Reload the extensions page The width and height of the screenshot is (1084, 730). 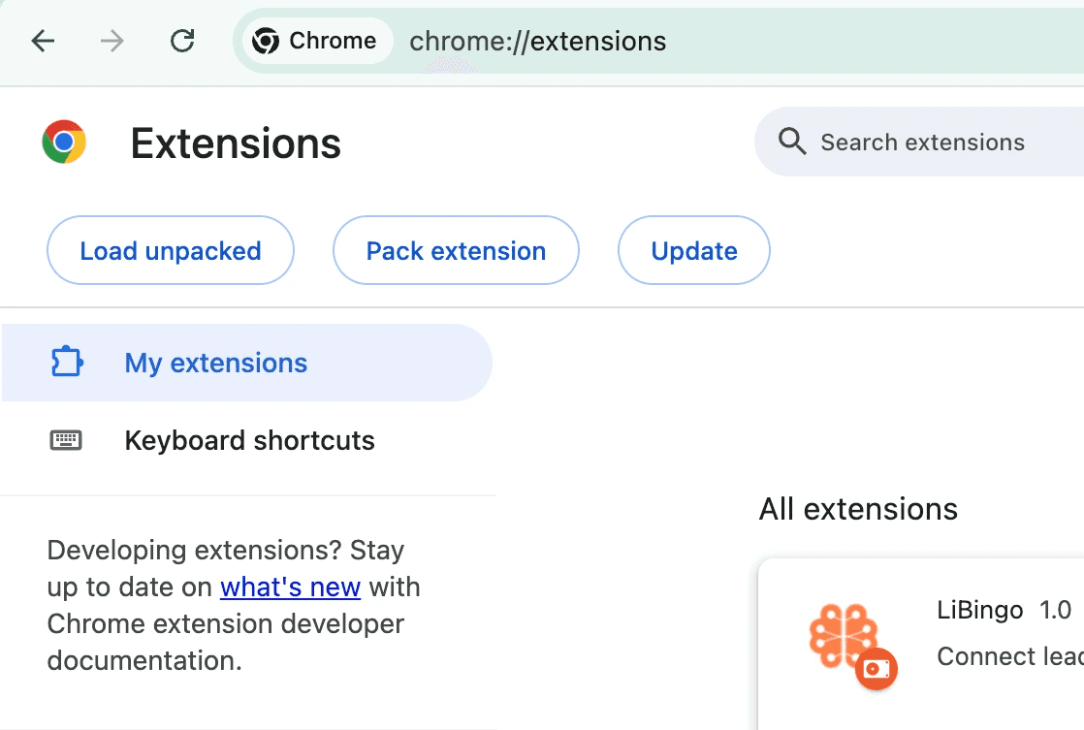click(182, 41)
